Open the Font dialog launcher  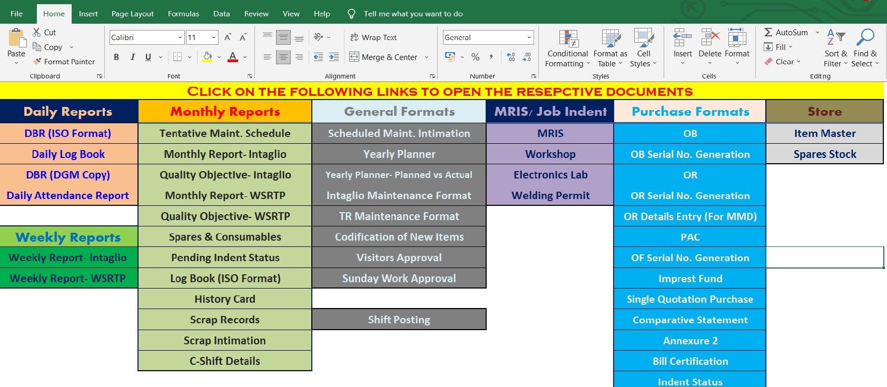coord(250,76)
